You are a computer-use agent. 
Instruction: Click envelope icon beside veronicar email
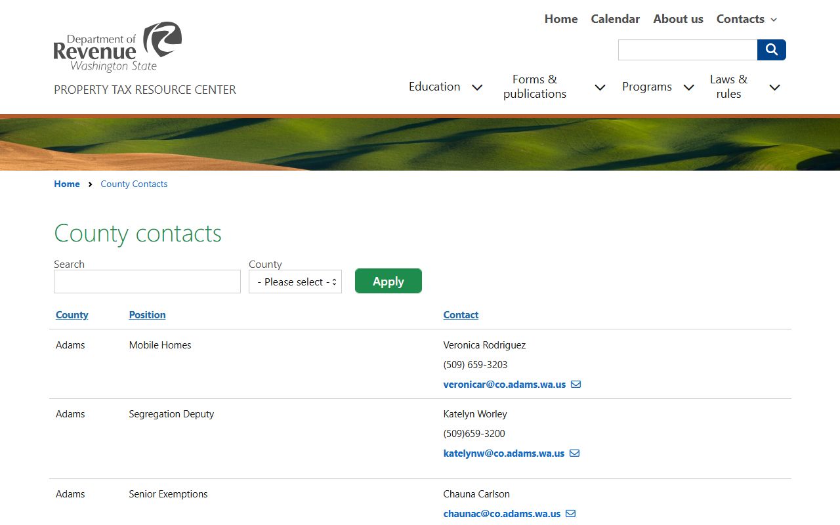576,385
